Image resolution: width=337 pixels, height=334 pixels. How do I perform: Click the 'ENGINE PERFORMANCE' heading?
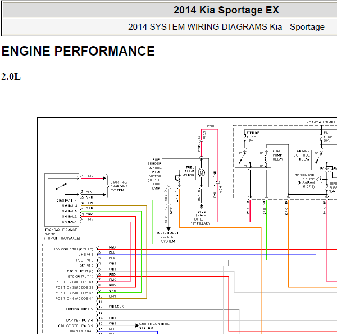[78, 51]
